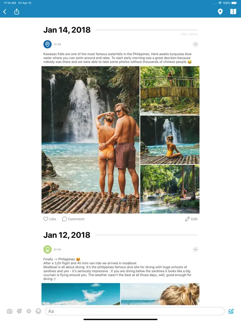This screenshot has width=241, height=322.
Task: Tap the camera icon in bottom bar
Action: click(10, 311)
